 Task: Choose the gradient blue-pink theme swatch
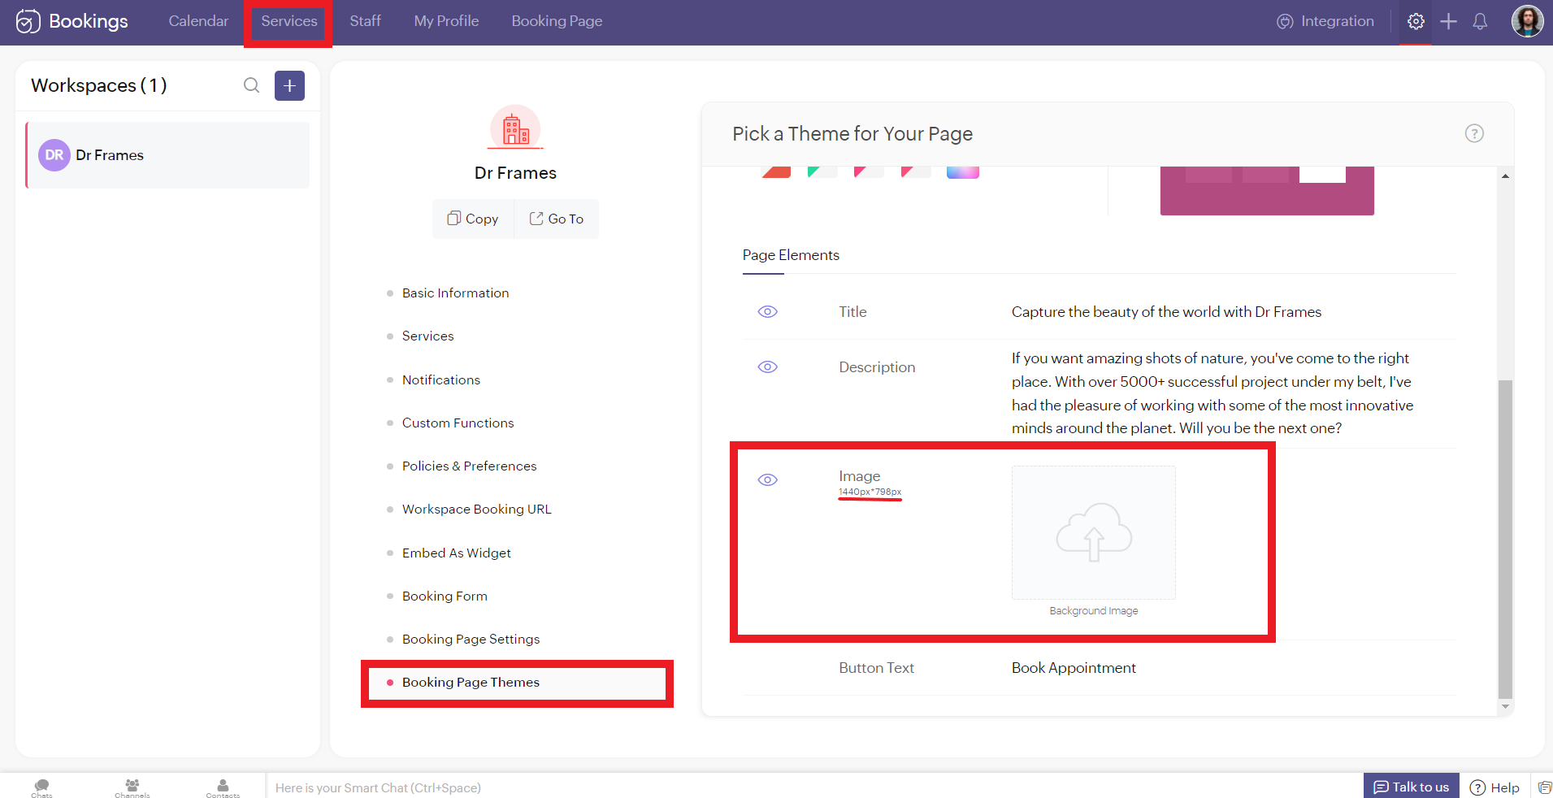tap(963, 171)
